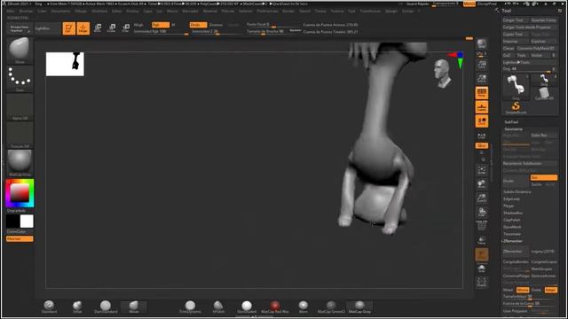Select the Move brush in bottom shelf
Image resolution: width=568 pixels, height=319 pixels.
pos(134,307)
